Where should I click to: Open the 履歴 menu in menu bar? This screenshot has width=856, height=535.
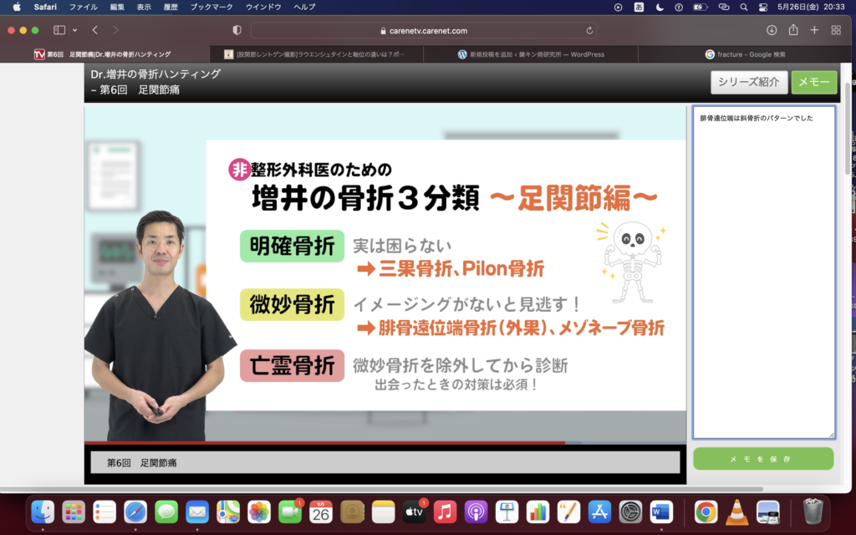pos(171,7)
